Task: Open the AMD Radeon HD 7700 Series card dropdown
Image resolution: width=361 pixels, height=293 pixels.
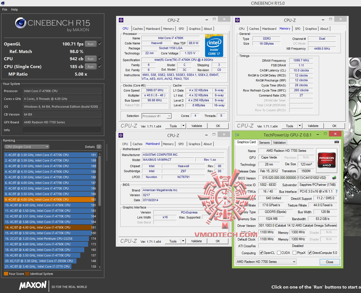Action: tap(266, 262)
